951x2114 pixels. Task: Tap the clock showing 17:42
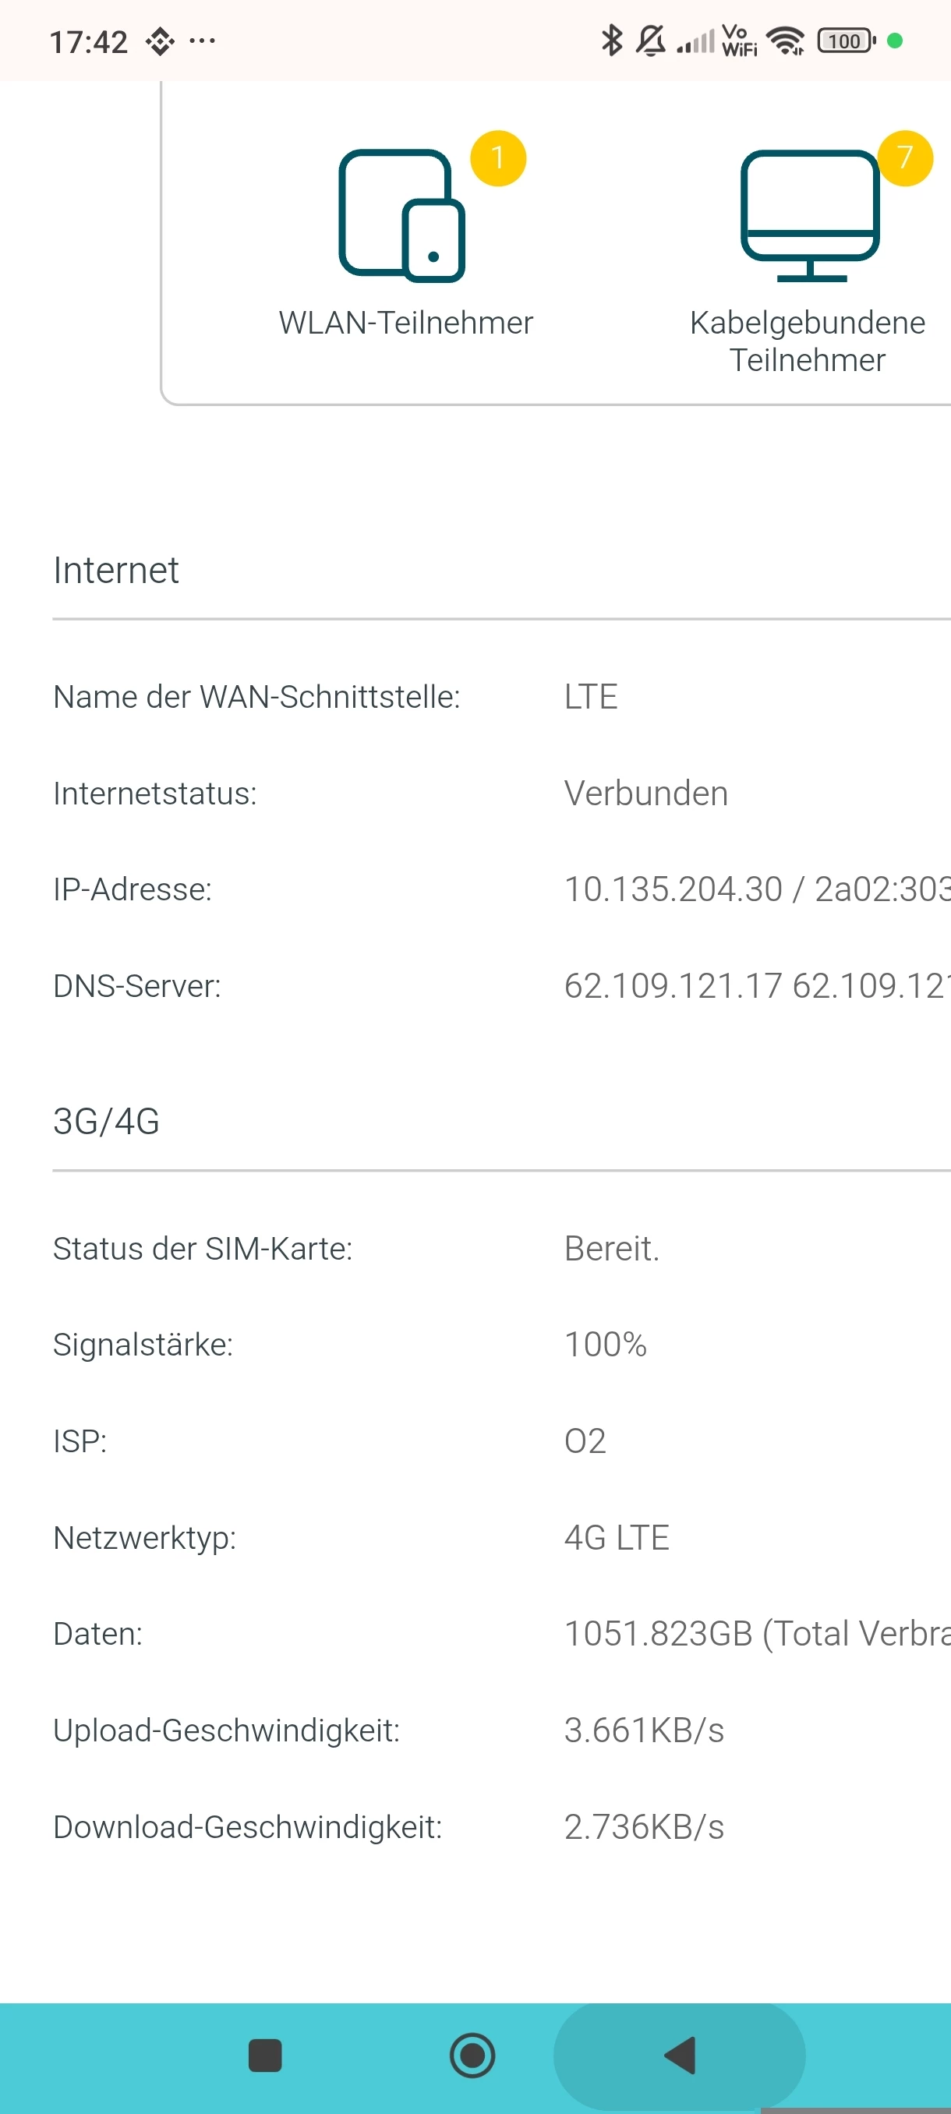coord(89,42)
